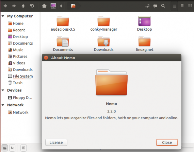The width and height of the screenshot is (194, 152).
Task: Select File System in the sidebar
Action: coord(20,76)
